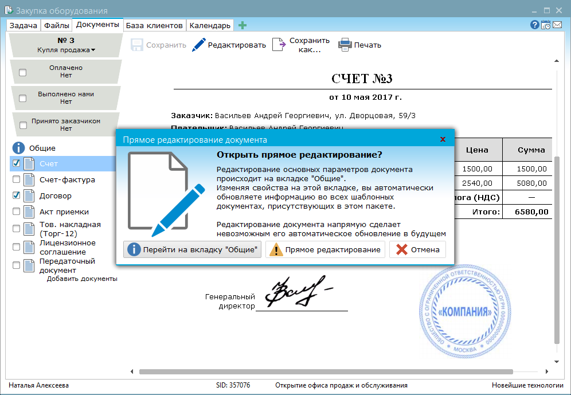
Task: Click the СЧЕТ №3 document heading
Action: coord(362,79)
